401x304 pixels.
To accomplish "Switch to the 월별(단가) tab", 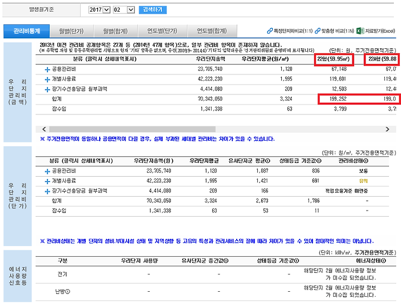I will point(71,31).
